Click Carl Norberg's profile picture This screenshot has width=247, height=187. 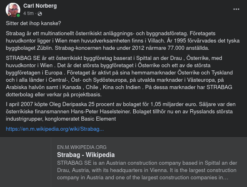[x=13, y=10]
